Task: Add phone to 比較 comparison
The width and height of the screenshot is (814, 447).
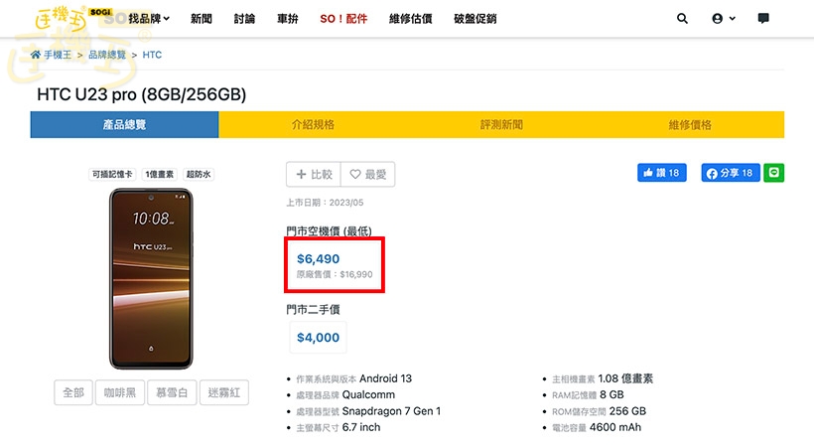Action: (313, 175)
